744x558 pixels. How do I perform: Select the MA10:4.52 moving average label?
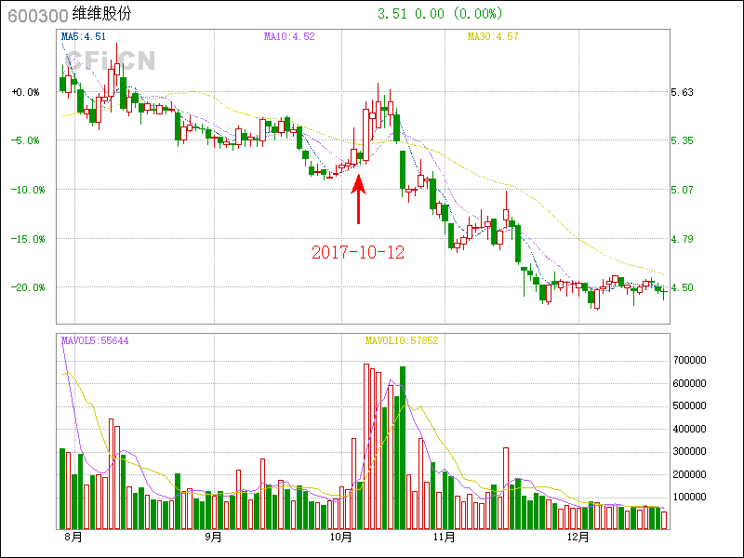click(x=289, y=37)
